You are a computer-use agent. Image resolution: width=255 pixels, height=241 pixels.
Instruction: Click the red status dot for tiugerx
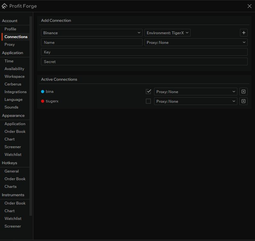click(x=43, y=101)
